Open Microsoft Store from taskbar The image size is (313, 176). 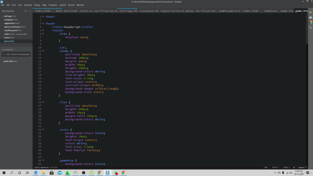click(x=51, y=173)
